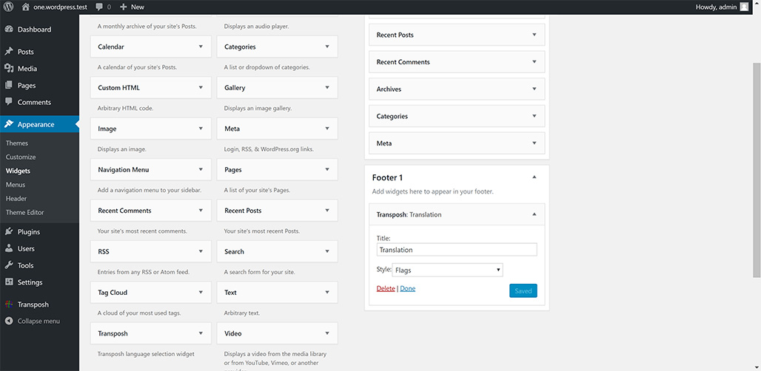The width and height of the screenshot is (761, 371).
Task: Click the Users person icon
Action: (9, 248)
